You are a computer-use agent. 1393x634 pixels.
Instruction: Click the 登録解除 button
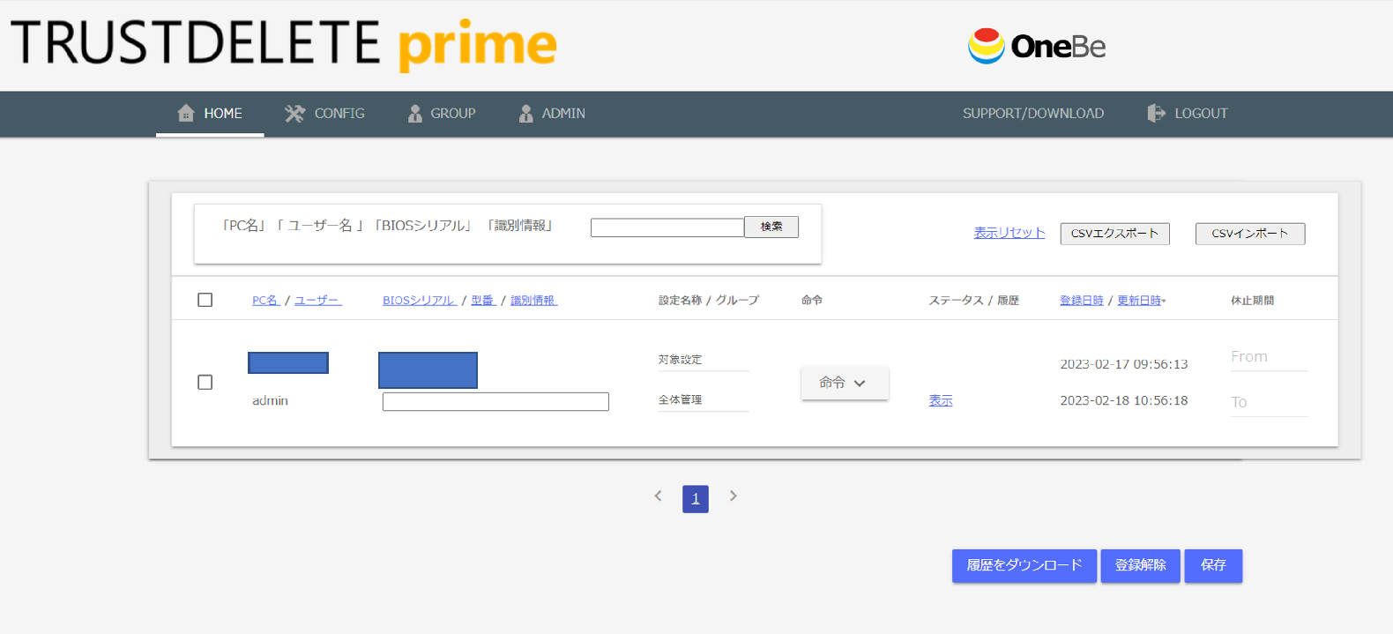[1141, 565]
